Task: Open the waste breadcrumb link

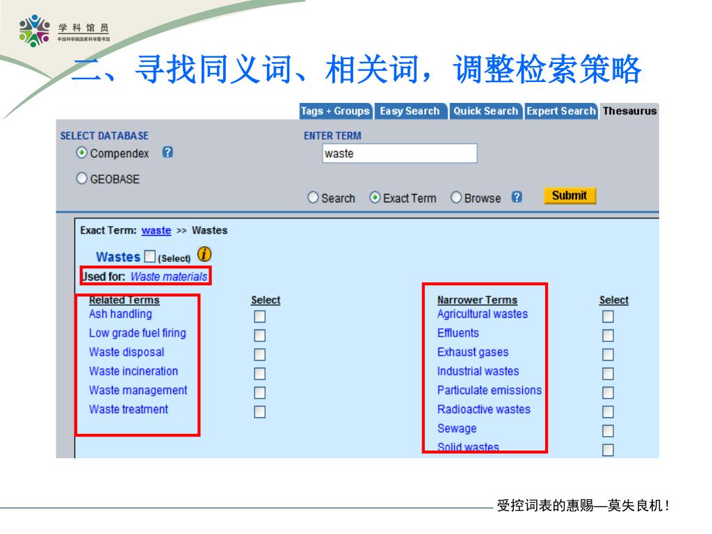Action: (x=156, y=231)
